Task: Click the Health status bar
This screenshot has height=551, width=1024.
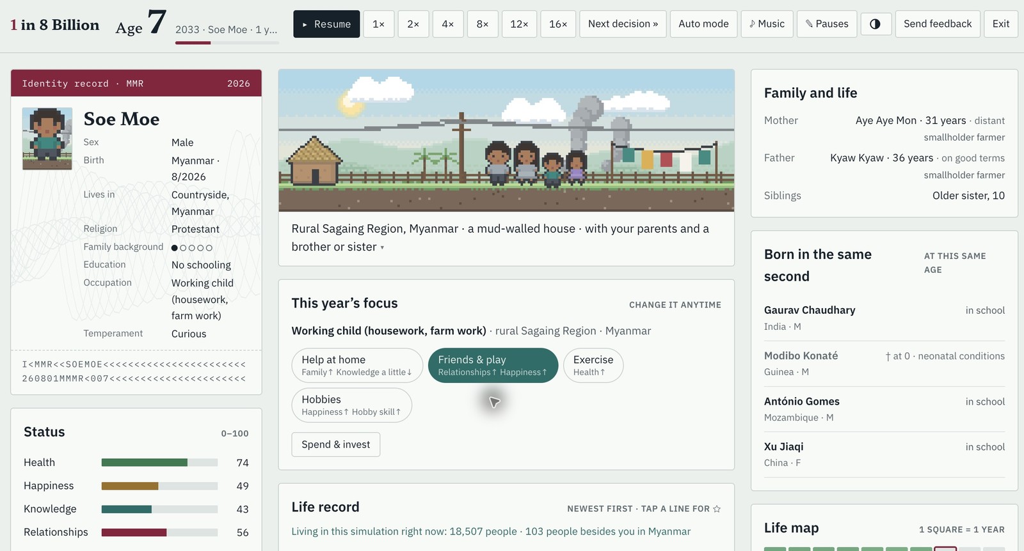Action: pos(159,462)
